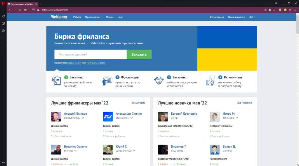Add page to bookmarks with heart icon in address bar
299x166 pixels.
(274, 10)
